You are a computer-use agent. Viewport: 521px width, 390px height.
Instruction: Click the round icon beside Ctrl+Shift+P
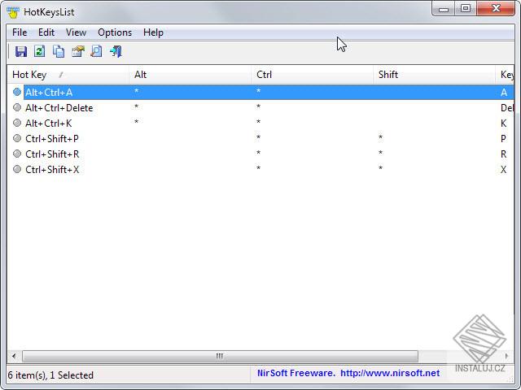[x=17, y=138]
